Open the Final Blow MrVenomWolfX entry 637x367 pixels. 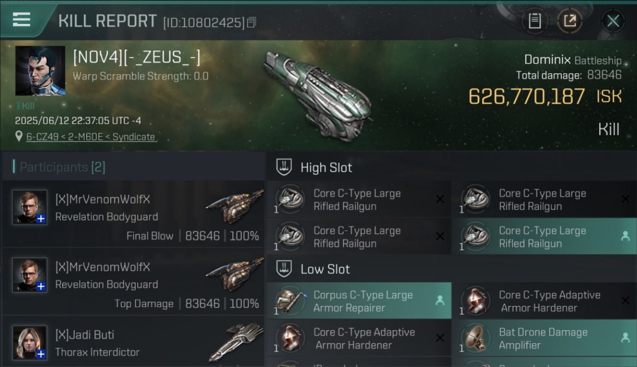(133, 215)
